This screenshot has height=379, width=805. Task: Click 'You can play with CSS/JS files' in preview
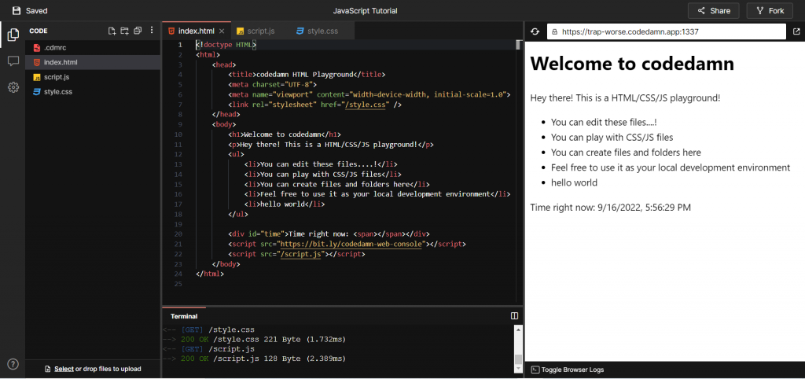pos(612,138)
